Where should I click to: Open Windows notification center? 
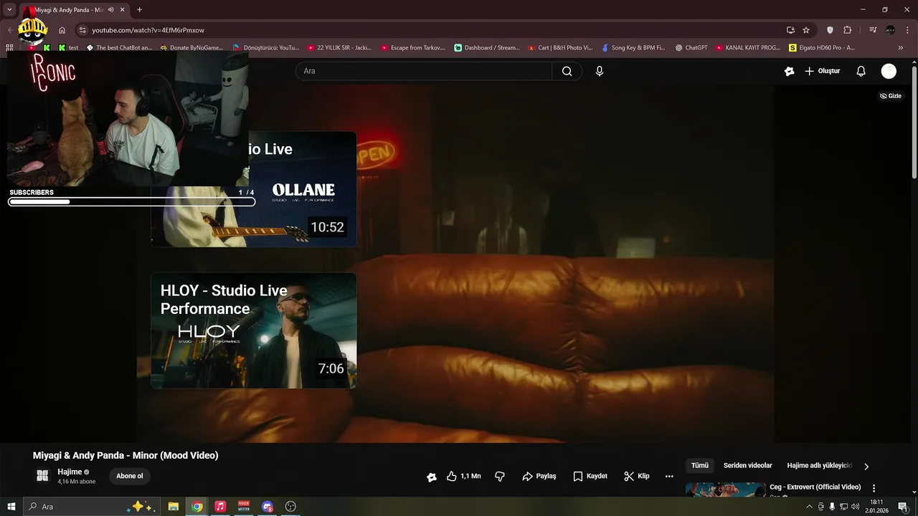(903, 507)
